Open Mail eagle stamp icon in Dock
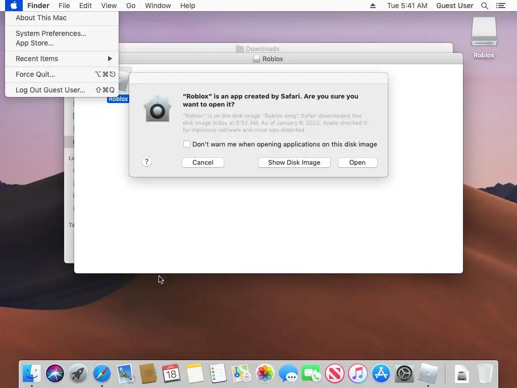 (x=125, y=373)
